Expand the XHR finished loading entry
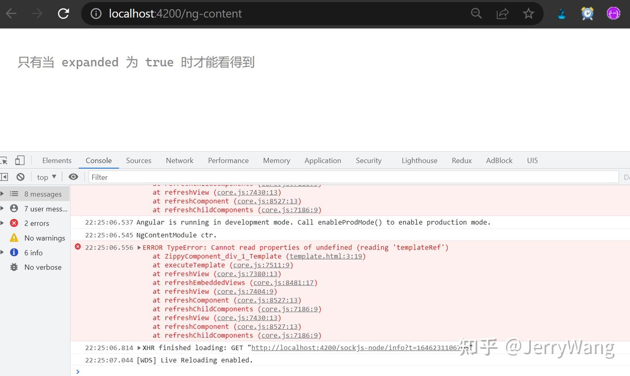This screenshot has height=376, width=630. [x=139, y=348]
